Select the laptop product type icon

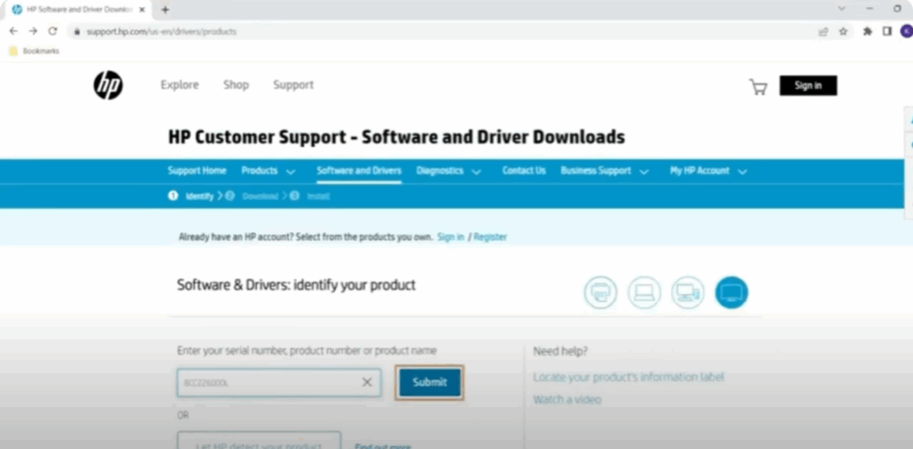(x=644, y=292)
